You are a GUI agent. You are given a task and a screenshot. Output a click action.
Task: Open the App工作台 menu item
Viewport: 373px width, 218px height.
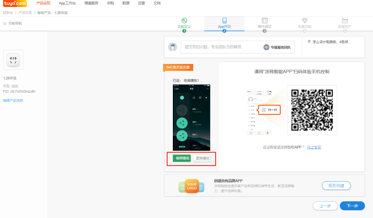67,3
